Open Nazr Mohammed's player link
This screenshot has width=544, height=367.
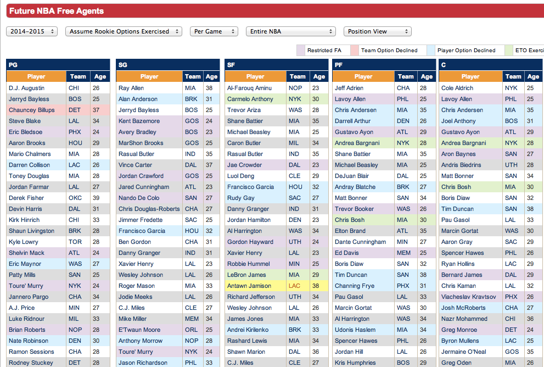(464, 319)
